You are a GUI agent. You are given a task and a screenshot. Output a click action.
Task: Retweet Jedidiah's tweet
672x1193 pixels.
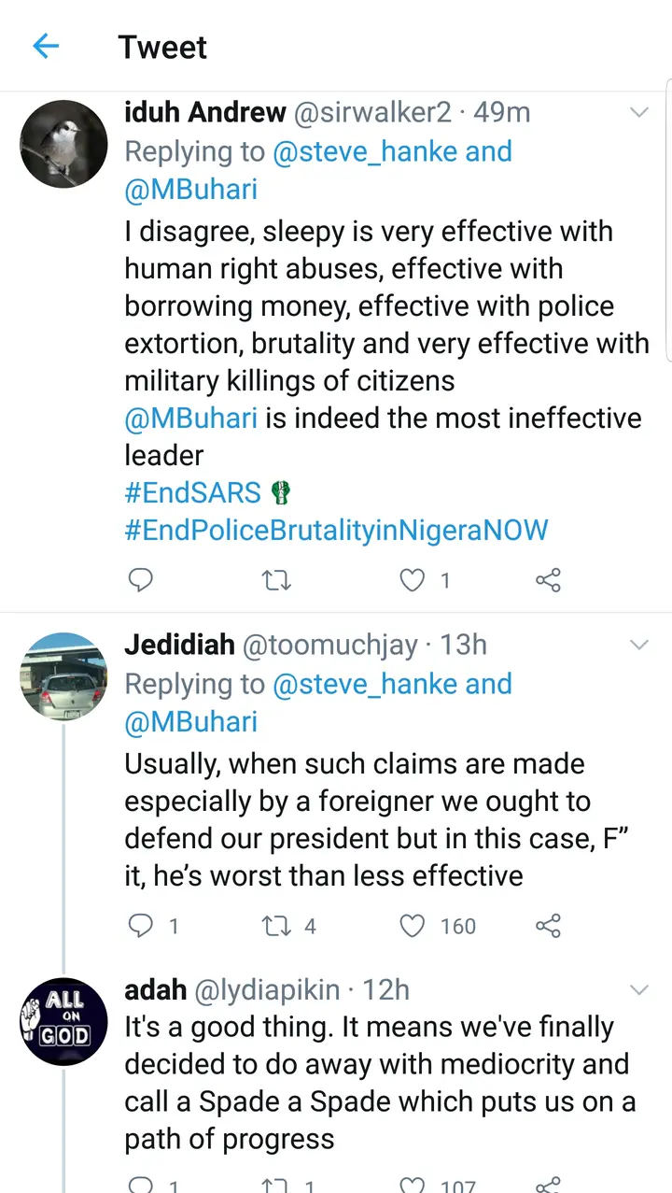pyautogui.click(x=277, y=926)
